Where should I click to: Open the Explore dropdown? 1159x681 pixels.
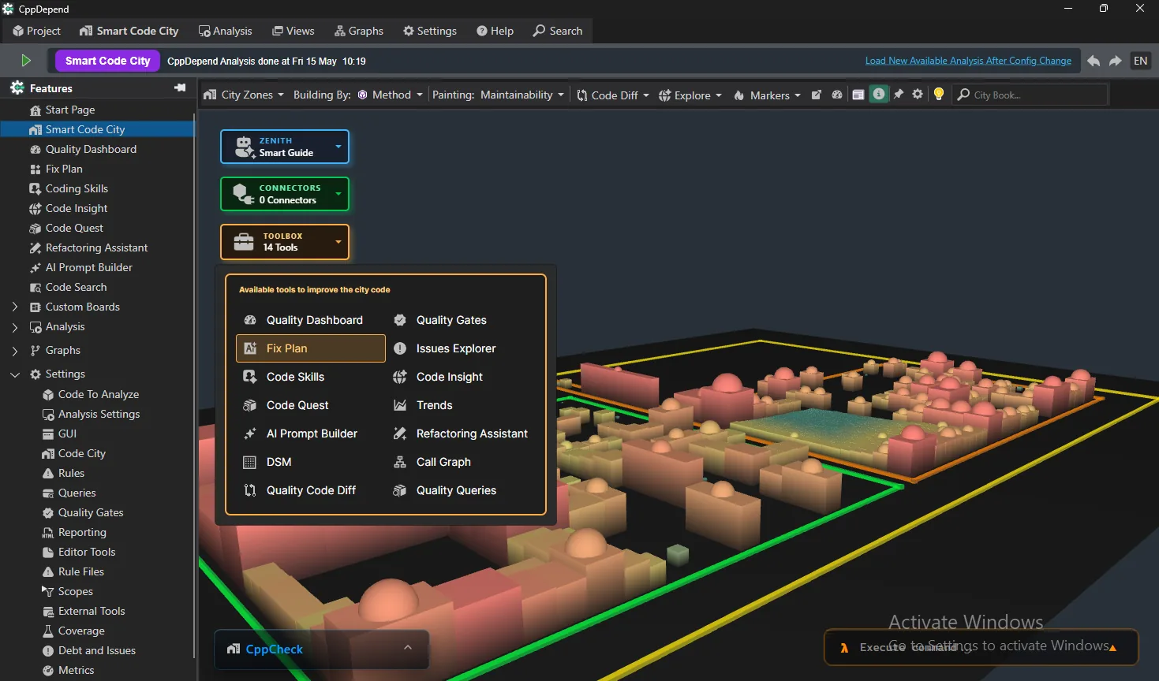pos(690,95)
